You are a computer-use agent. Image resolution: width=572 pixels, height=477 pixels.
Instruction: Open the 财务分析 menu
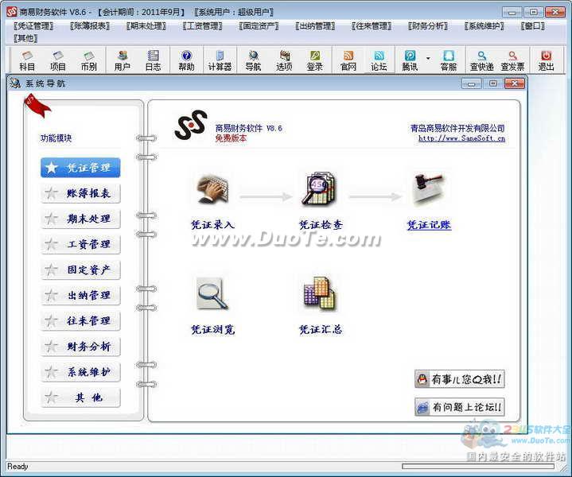428,26
